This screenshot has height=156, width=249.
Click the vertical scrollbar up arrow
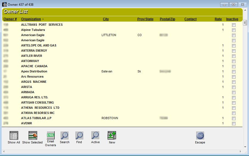pos(245,10)
